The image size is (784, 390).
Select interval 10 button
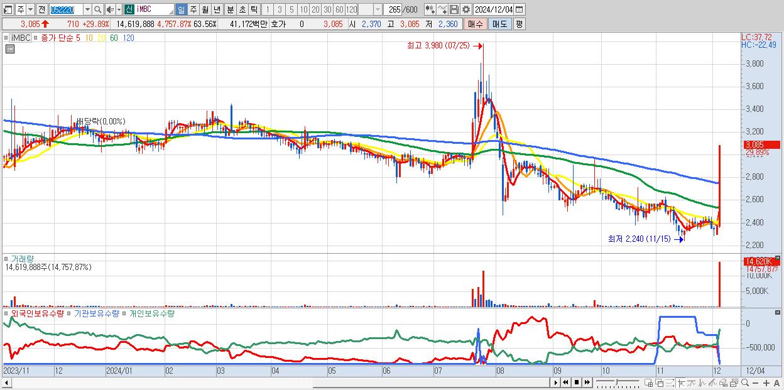coord(303,9)
